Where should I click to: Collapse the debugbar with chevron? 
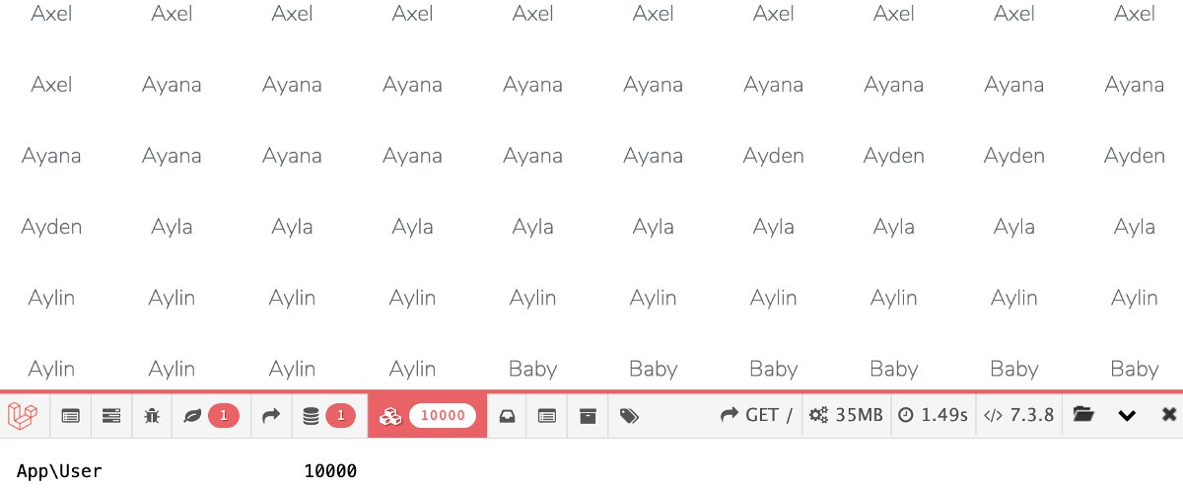point(1127,416)
